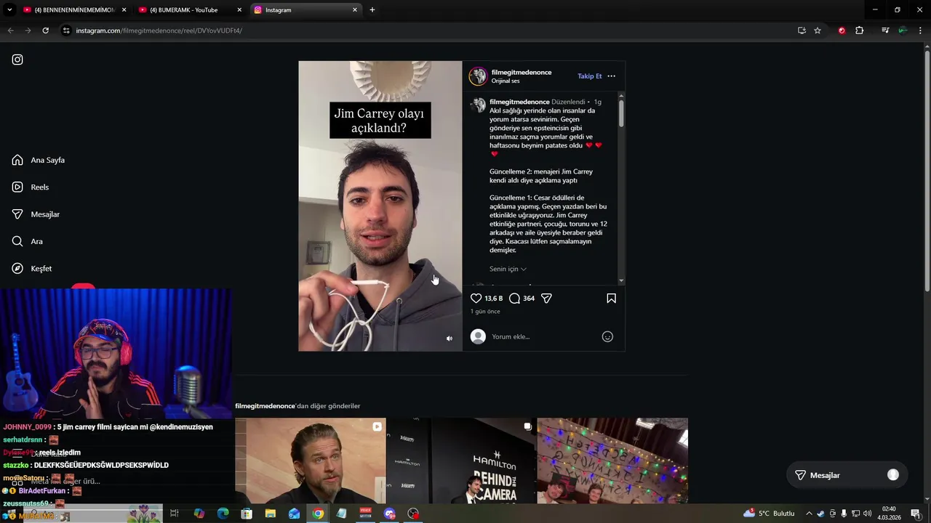Close the BUMERAMK YouTube tab
The image size is (931, 523).
pos(239,10)
